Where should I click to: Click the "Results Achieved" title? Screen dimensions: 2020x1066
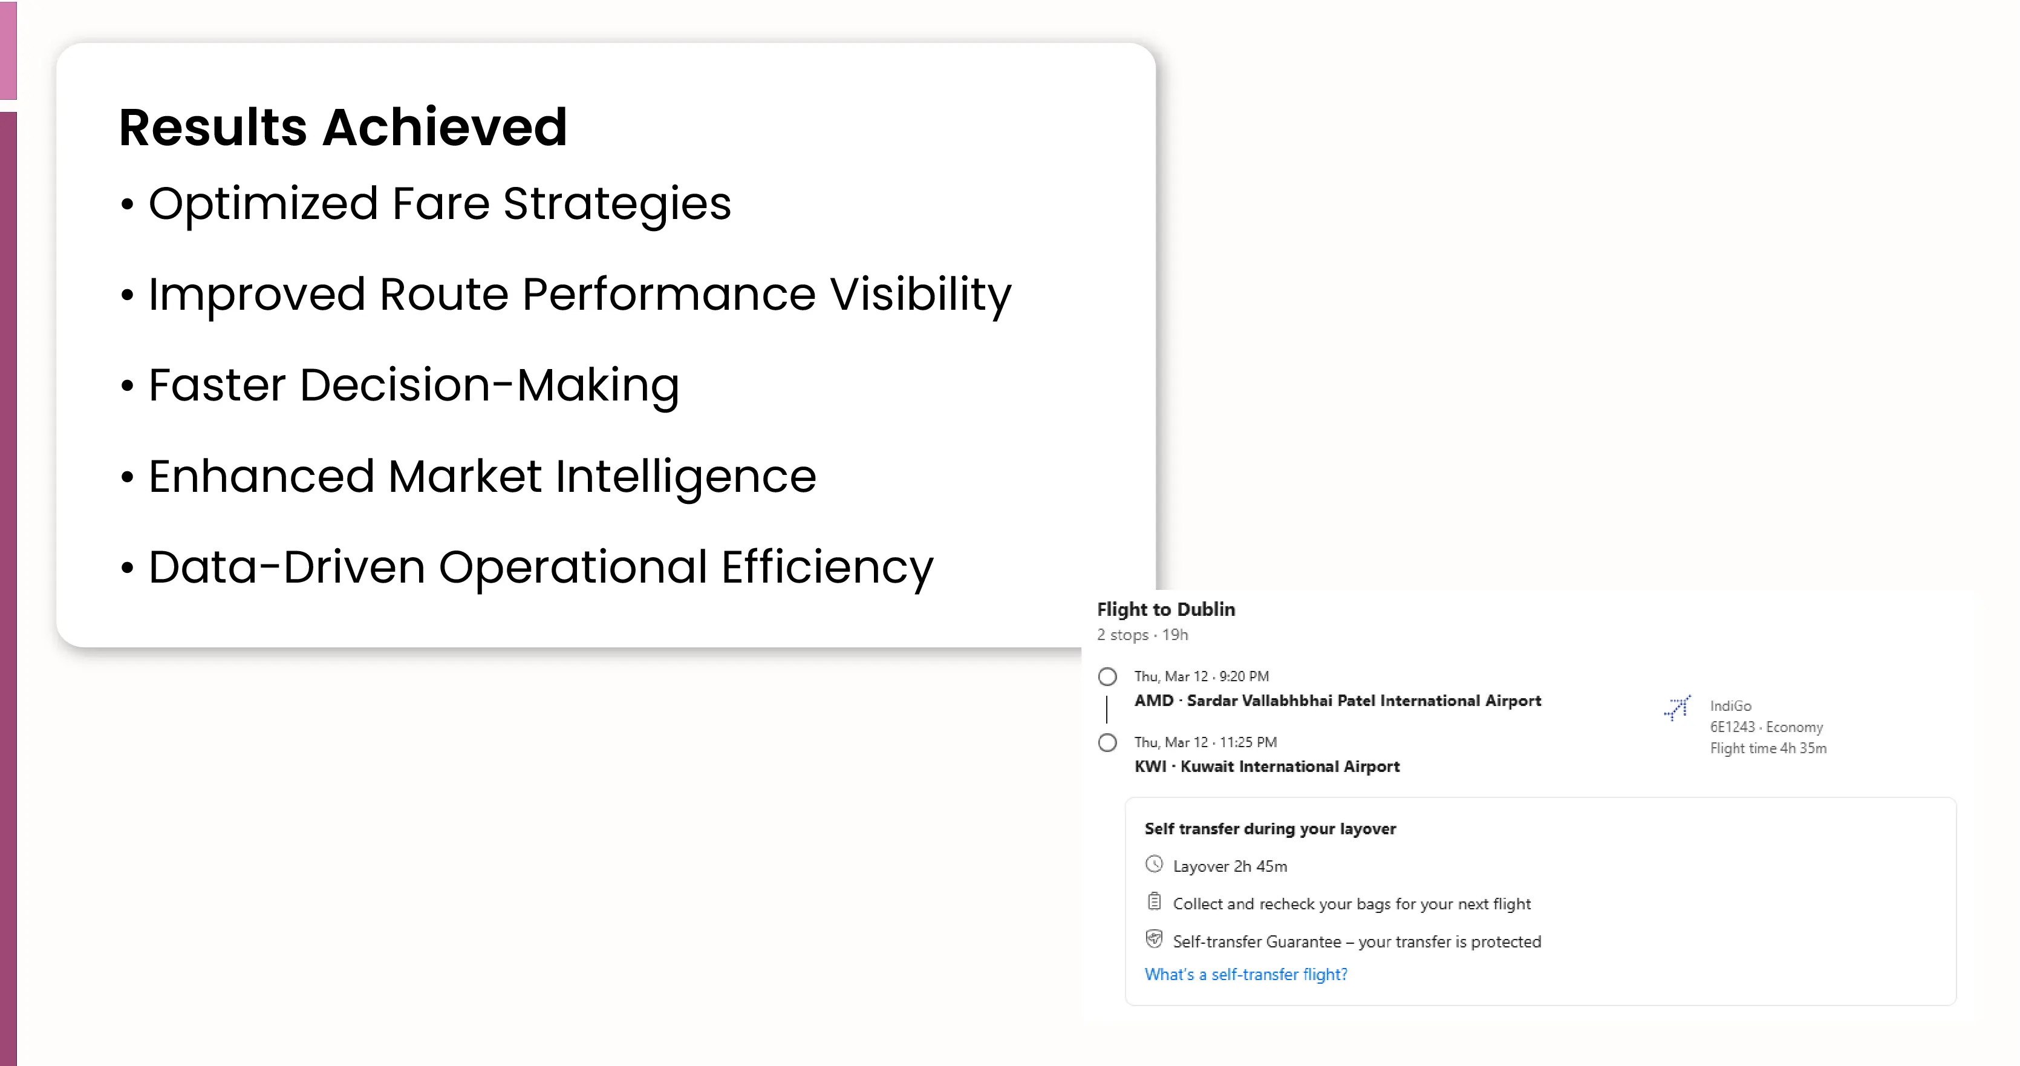343,127
